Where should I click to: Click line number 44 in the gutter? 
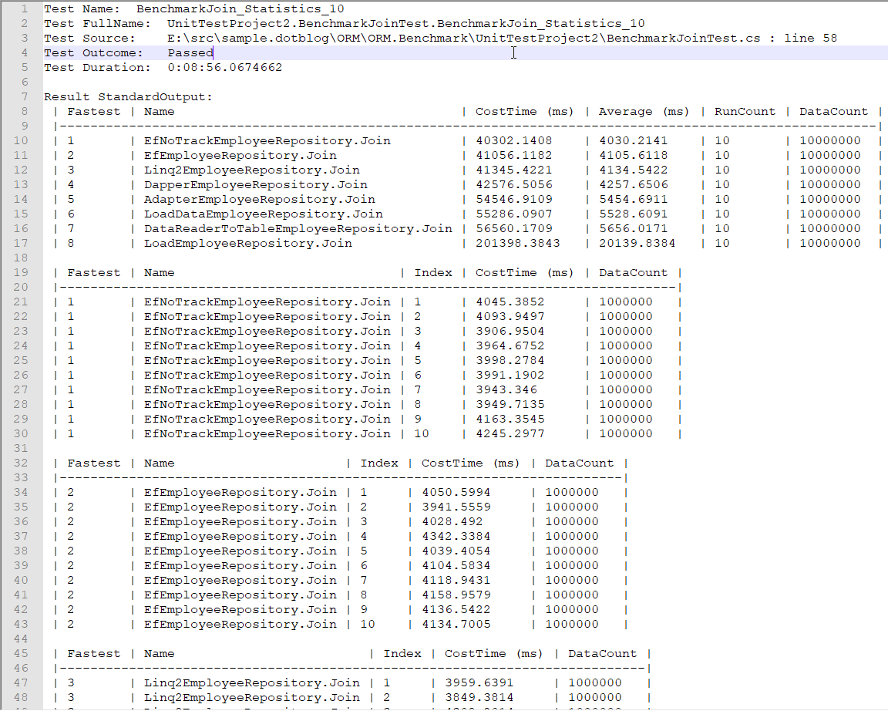pos(22,639)
